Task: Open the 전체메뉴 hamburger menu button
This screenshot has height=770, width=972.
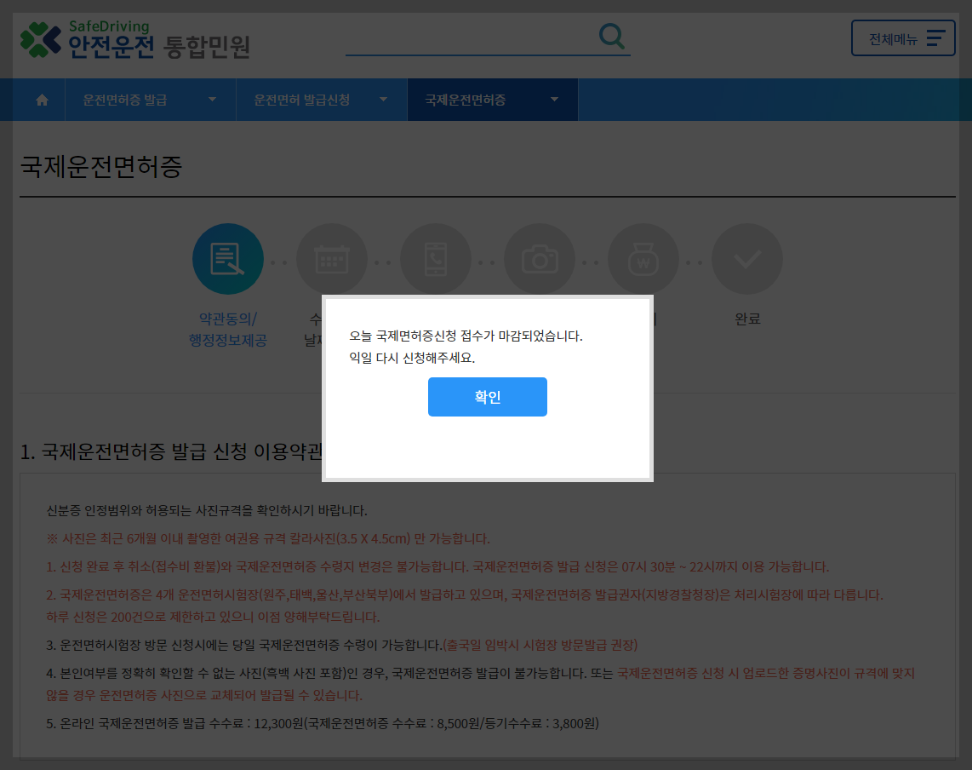Action: pos(903,38)
